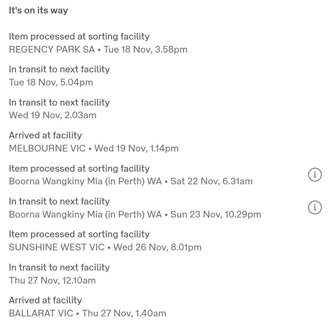Open details for REGENCY PARK SA sorting event
331x325 pixels.
(x=98, y=49)
